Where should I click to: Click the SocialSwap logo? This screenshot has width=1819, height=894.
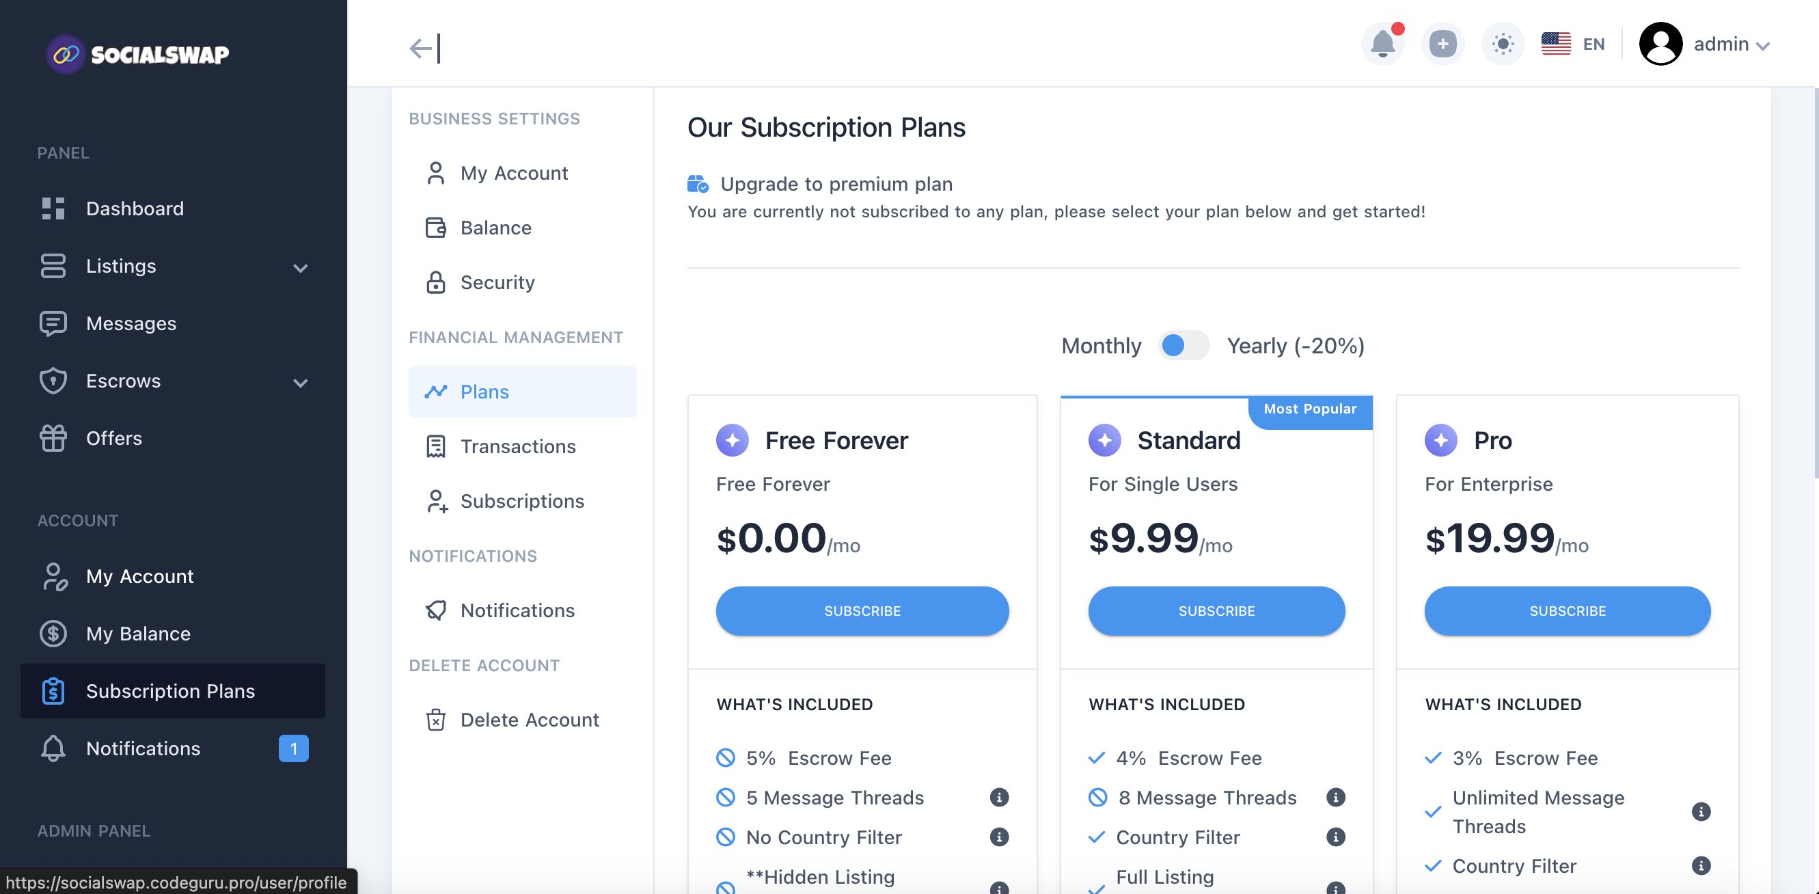[138, 54]
